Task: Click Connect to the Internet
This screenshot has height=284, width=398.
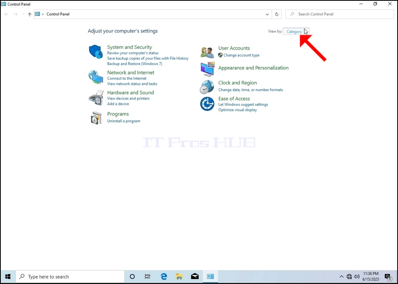Action: coord(127,78)
